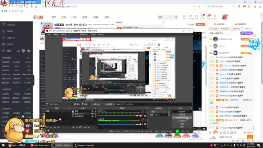Open source properties gear below Sources list

(x=80, y=127)
